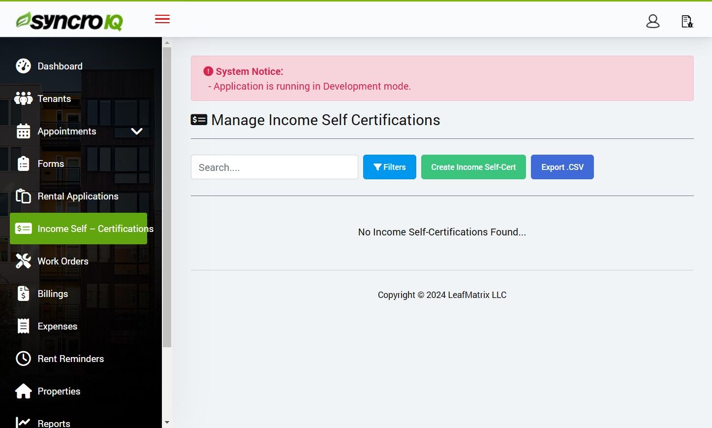Click the Dashboard gauge icon
The height and width of the screenshot is (428, 712).
point(23,66)
